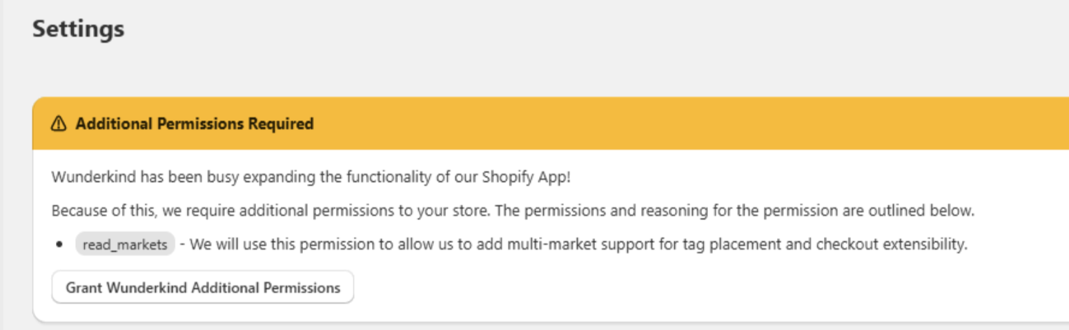
Task: Click the bullet point before read_markets
Action: coord(61,245)
